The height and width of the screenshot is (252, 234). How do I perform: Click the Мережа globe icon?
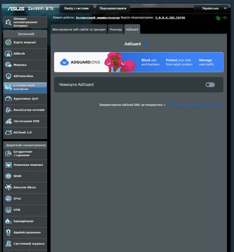point(8,65)
